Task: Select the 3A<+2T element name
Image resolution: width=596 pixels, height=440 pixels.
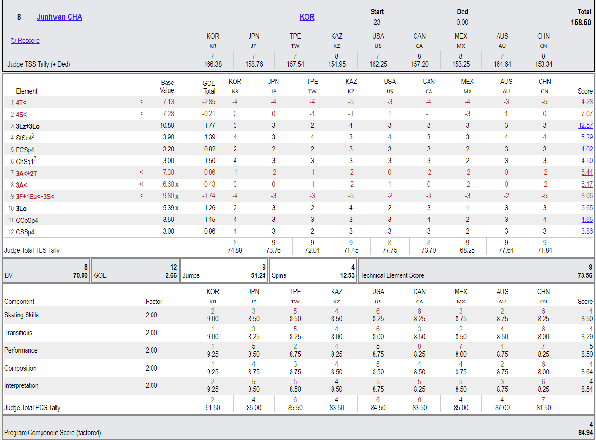Action: [27, 173]
